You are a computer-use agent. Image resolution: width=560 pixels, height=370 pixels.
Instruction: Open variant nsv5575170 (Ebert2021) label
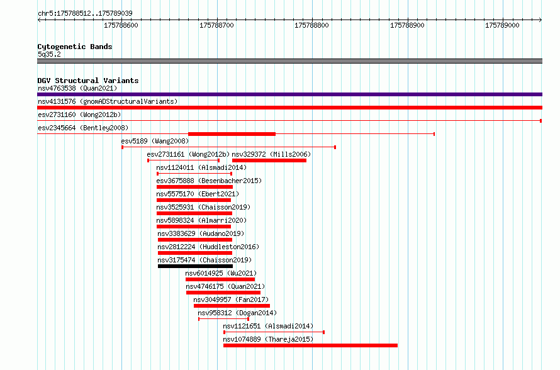198,194
